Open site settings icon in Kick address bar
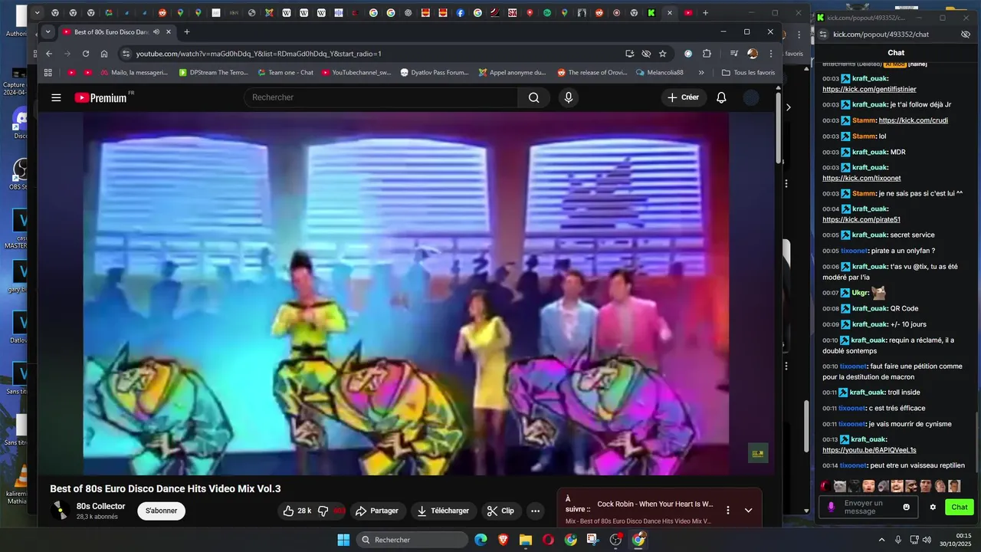 click(823, 34)
